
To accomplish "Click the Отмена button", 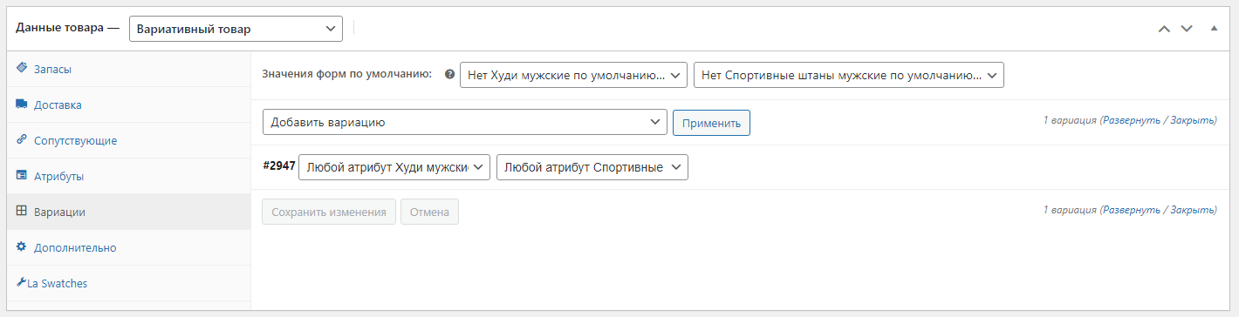I will pos(429,212).
